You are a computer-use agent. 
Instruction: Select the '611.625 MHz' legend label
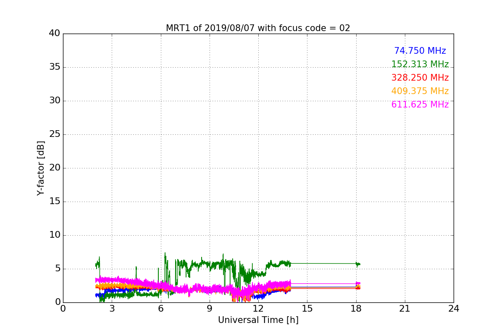click(x=420, y=105)
